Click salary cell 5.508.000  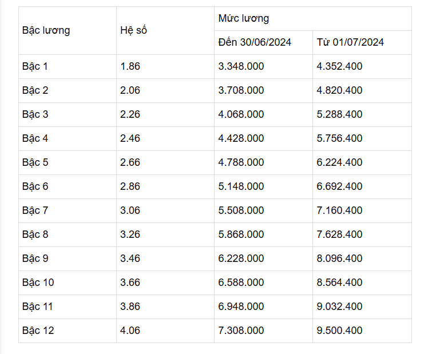click(241, 210)
